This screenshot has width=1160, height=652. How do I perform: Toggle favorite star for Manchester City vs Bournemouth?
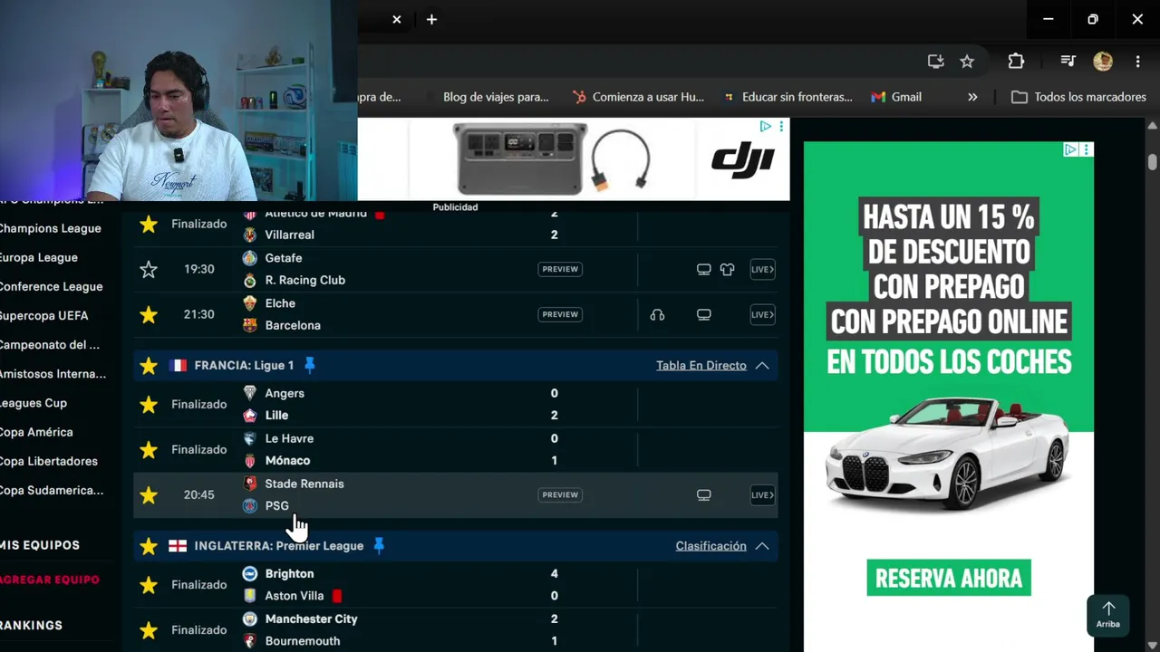click(x=149, y=630)
